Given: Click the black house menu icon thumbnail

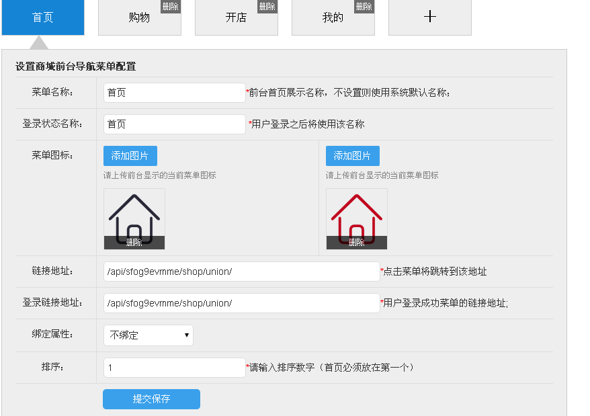Looking at the screenshot, I should click(x=134, y=213).
